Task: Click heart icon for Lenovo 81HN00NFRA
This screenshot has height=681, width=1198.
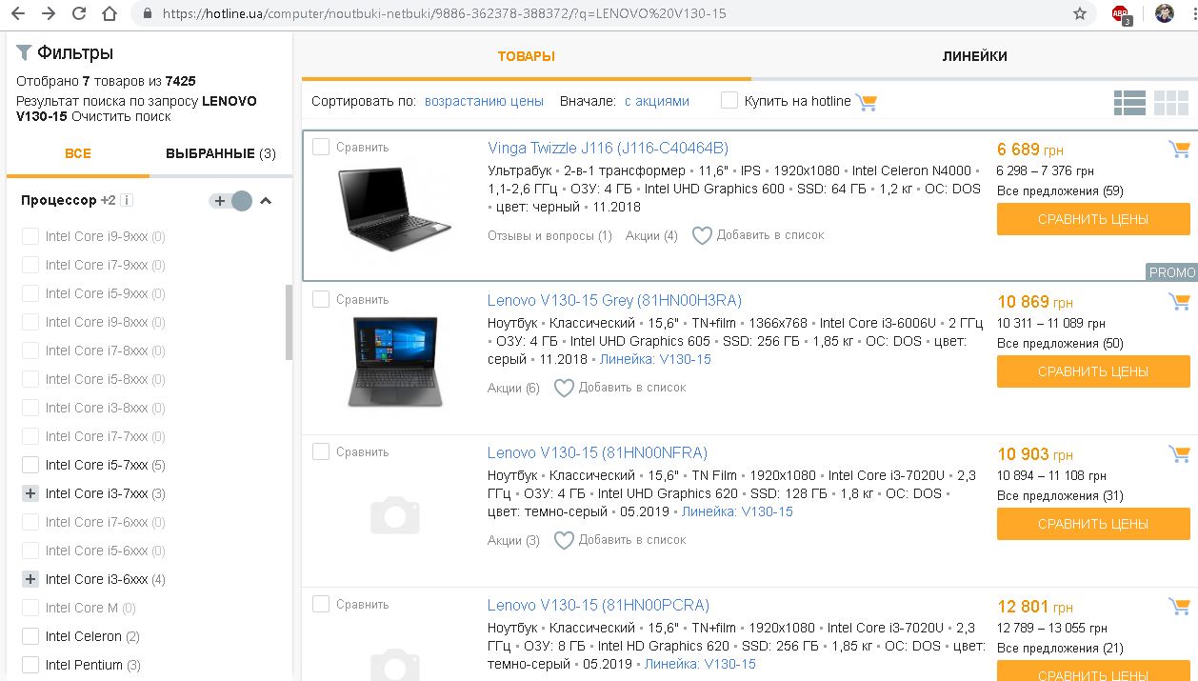Action: pyautogui.click(x=564, y=540)
